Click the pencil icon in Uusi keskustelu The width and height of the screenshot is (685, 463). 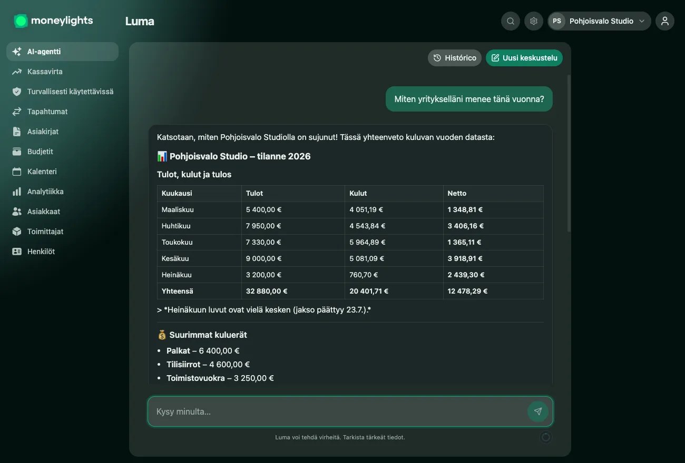point(495,58)
